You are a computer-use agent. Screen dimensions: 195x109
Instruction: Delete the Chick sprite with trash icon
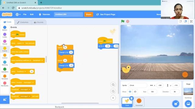(131, 98)
